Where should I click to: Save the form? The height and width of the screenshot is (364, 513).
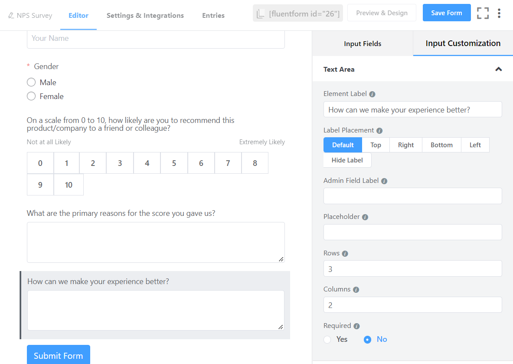(x=446, y=13)
